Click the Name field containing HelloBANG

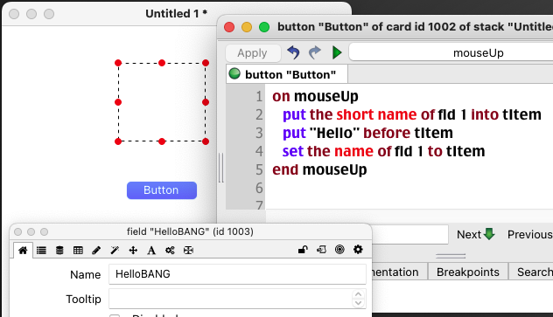coord(237,274)
